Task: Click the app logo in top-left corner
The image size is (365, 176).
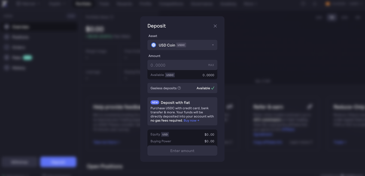Action: (4, 4)
